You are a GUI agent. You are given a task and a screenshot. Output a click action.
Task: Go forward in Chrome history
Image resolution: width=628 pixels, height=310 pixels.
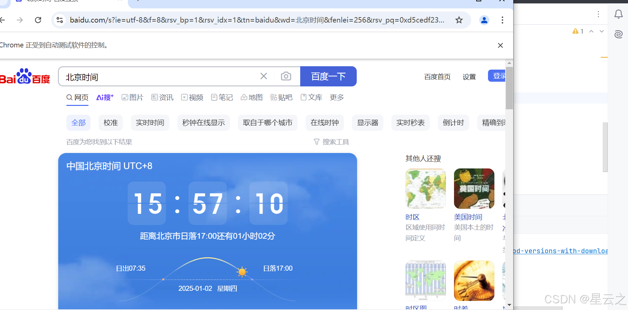tap(20, 20)
